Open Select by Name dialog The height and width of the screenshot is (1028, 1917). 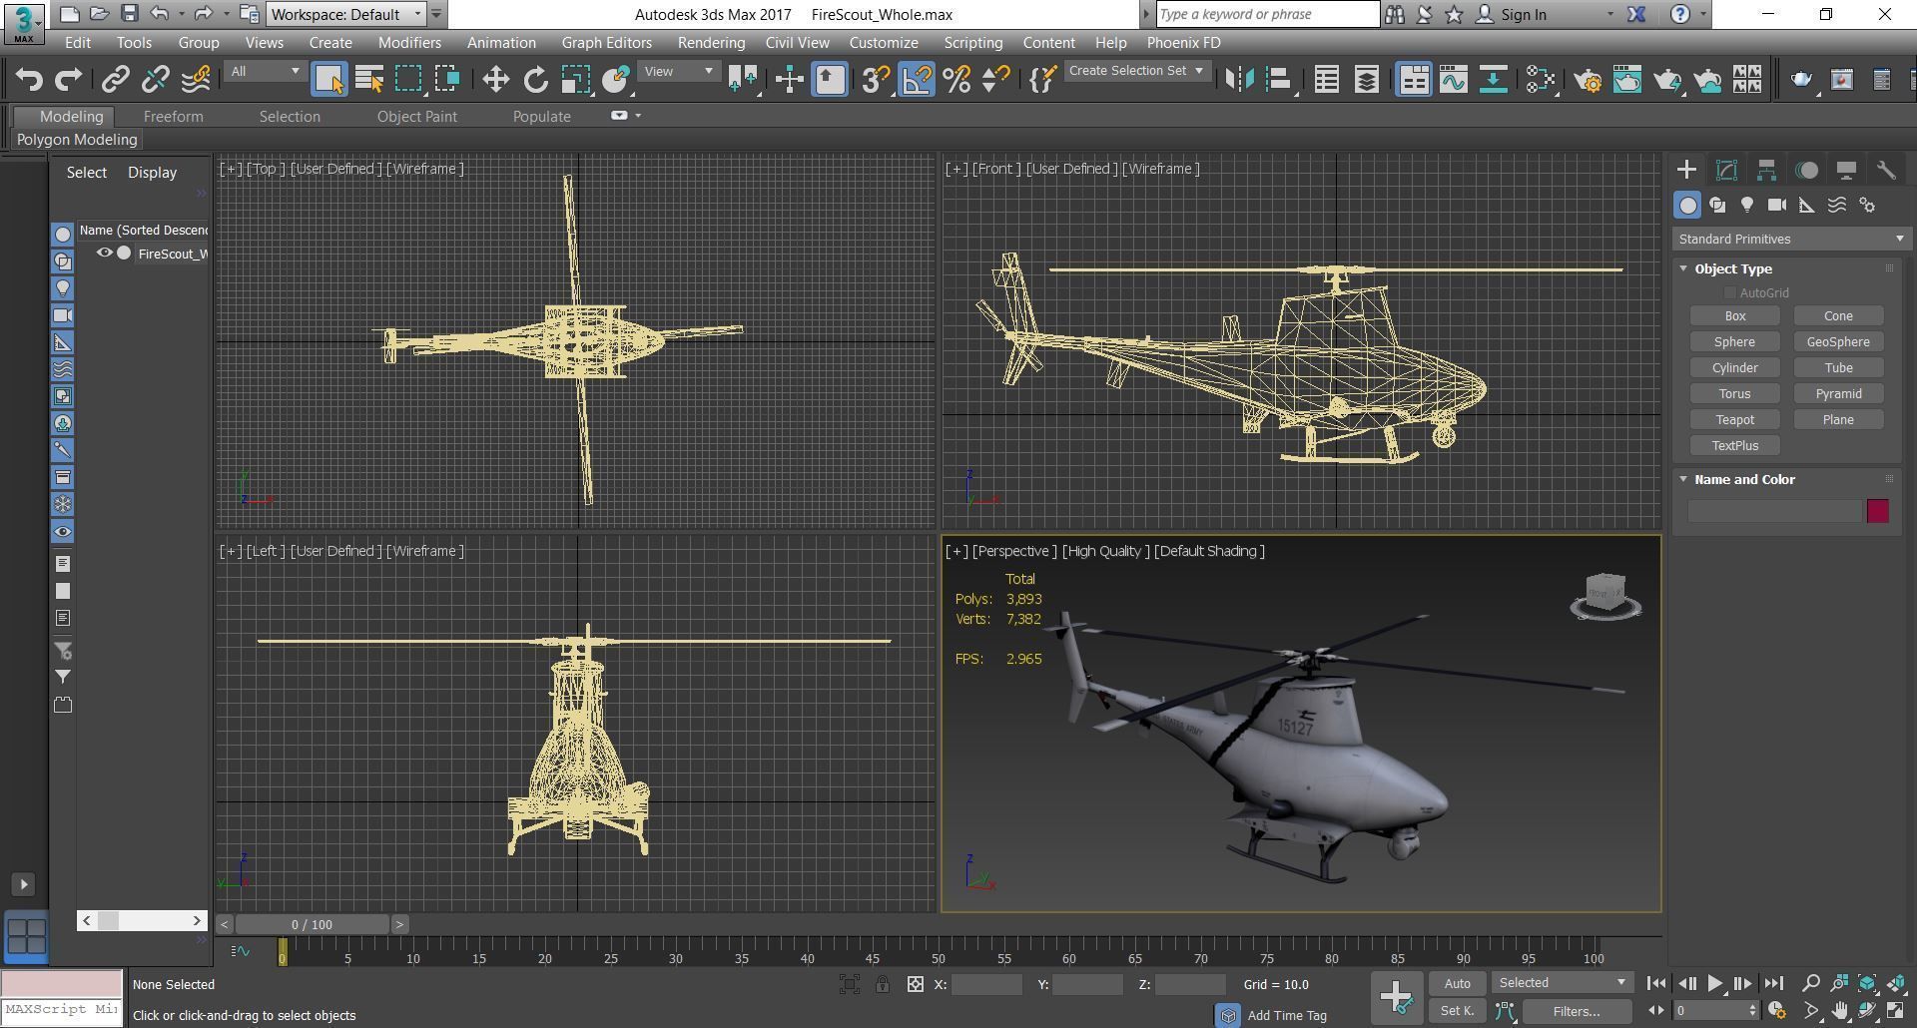point(369,79)
